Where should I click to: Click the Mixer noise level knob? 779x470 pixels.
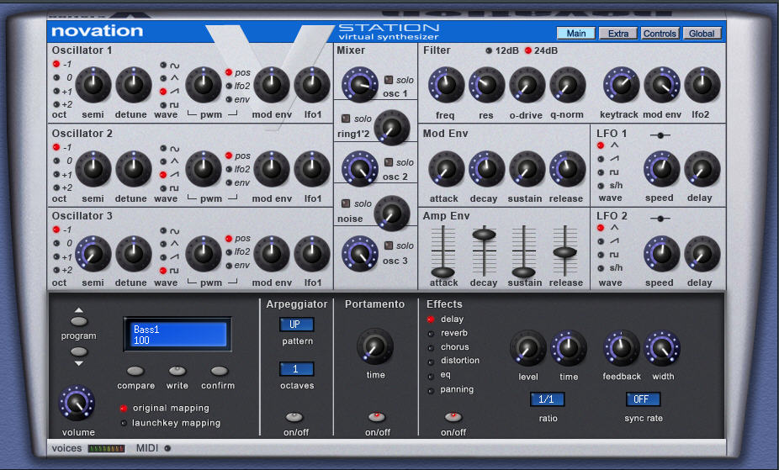point(391,213)
